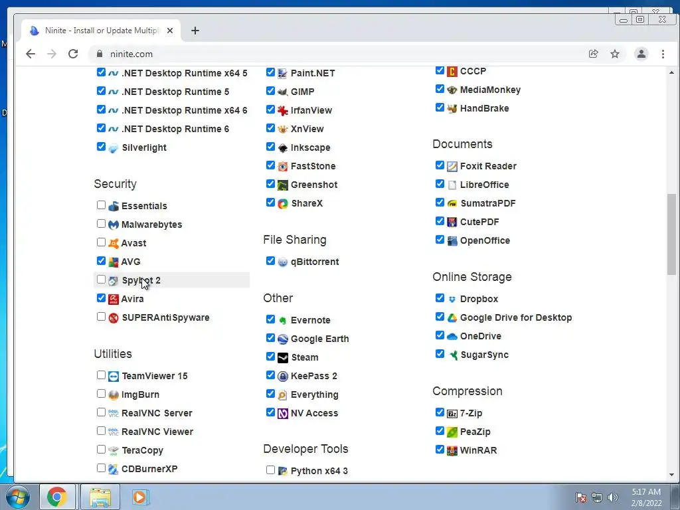Open a new browser tab
This screenshot has height=510, width=680.
[195, 31]
